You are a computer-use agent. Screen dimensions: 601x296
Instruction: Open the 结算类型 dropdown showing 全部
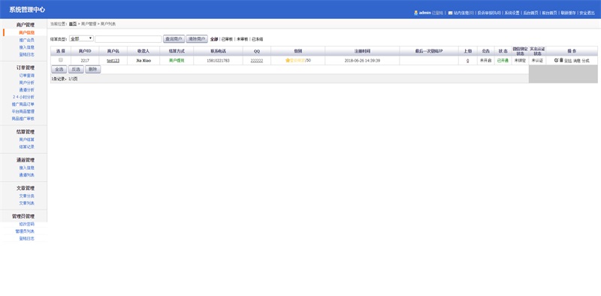pos(81,39)
